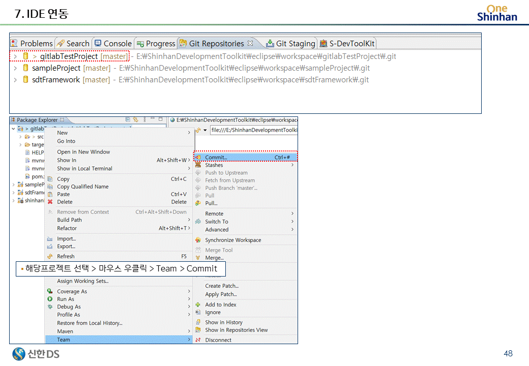Image resolution: width=529 pixels, height=366 pixels.
Task: Click Ignore in Team submenu
Action: pos(246,313)
